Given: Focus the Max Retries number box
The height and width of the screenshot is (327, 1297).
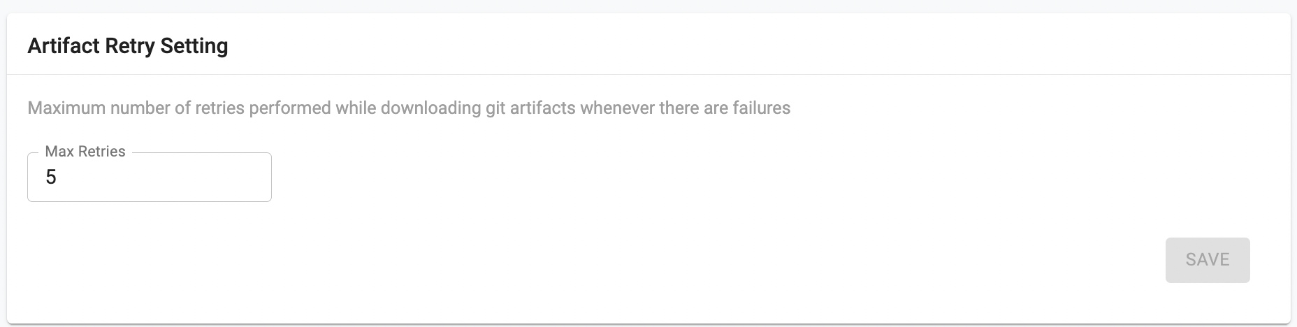Looking at the screenshot, I should point(149,177).
